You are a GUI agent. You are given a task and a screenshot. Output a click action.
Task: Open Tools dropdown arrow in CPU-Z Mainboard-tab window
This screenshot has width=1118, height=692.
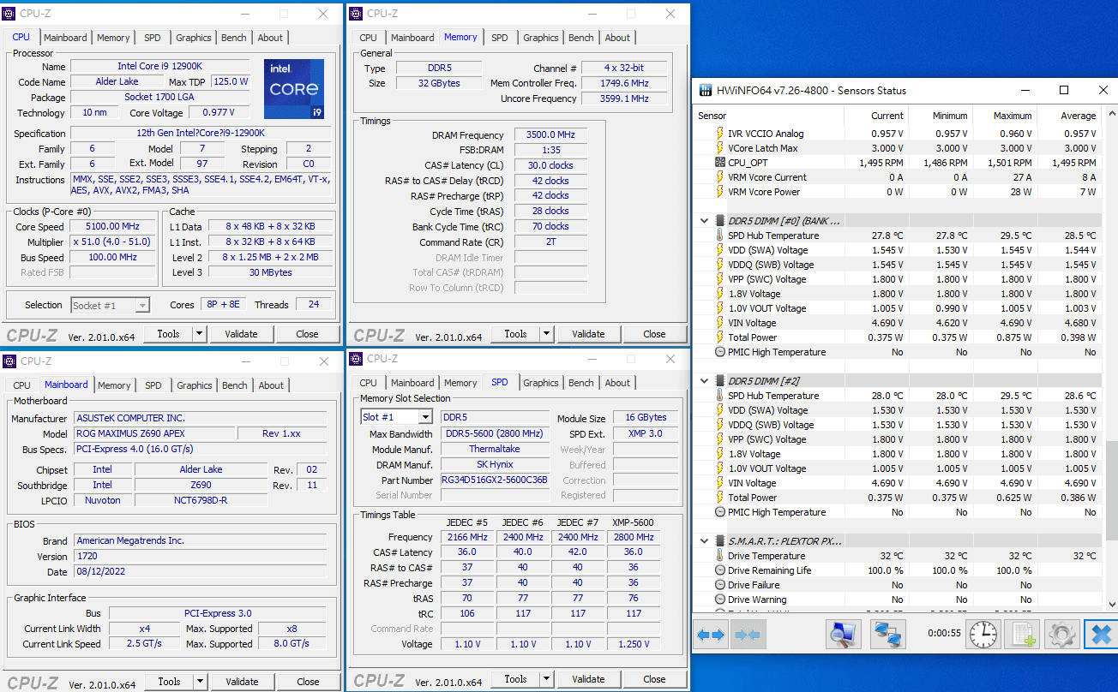point(201,682)
